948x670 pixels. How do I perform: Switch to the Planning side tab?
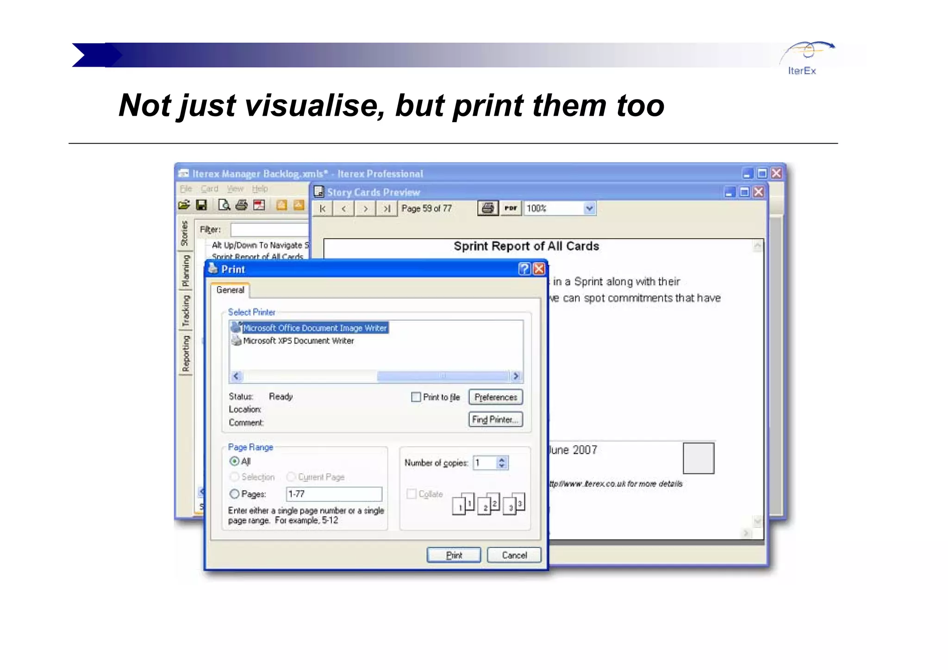(186, 271)
